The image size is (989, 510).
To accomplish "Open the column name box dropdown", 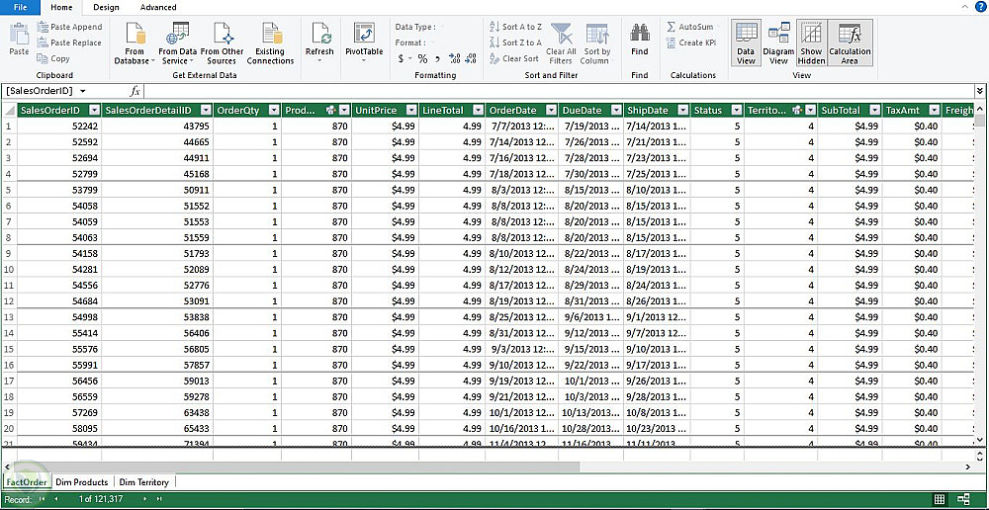I will [x=83, y=91].
